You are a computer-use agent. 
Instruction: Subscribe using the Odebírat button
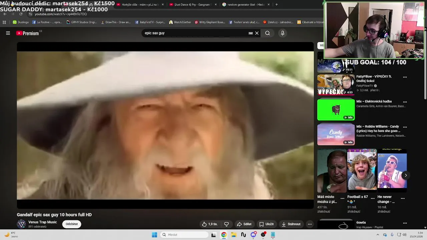(72, 224)
